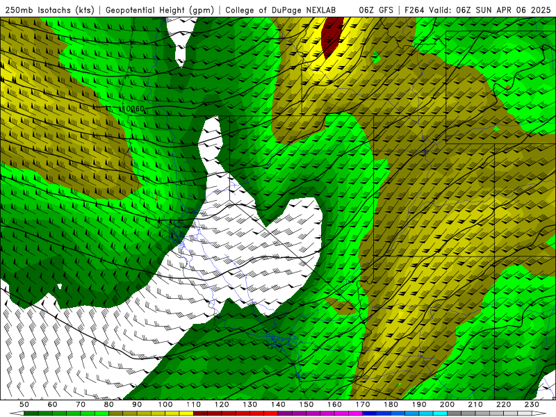Viewport: 556px width, 417px height.
Task: Click the '180' color bar label
Action: [x=391, y=404]
